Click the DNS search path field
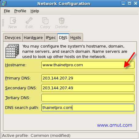This screenshot has width=139, height=139. point(88,108)
